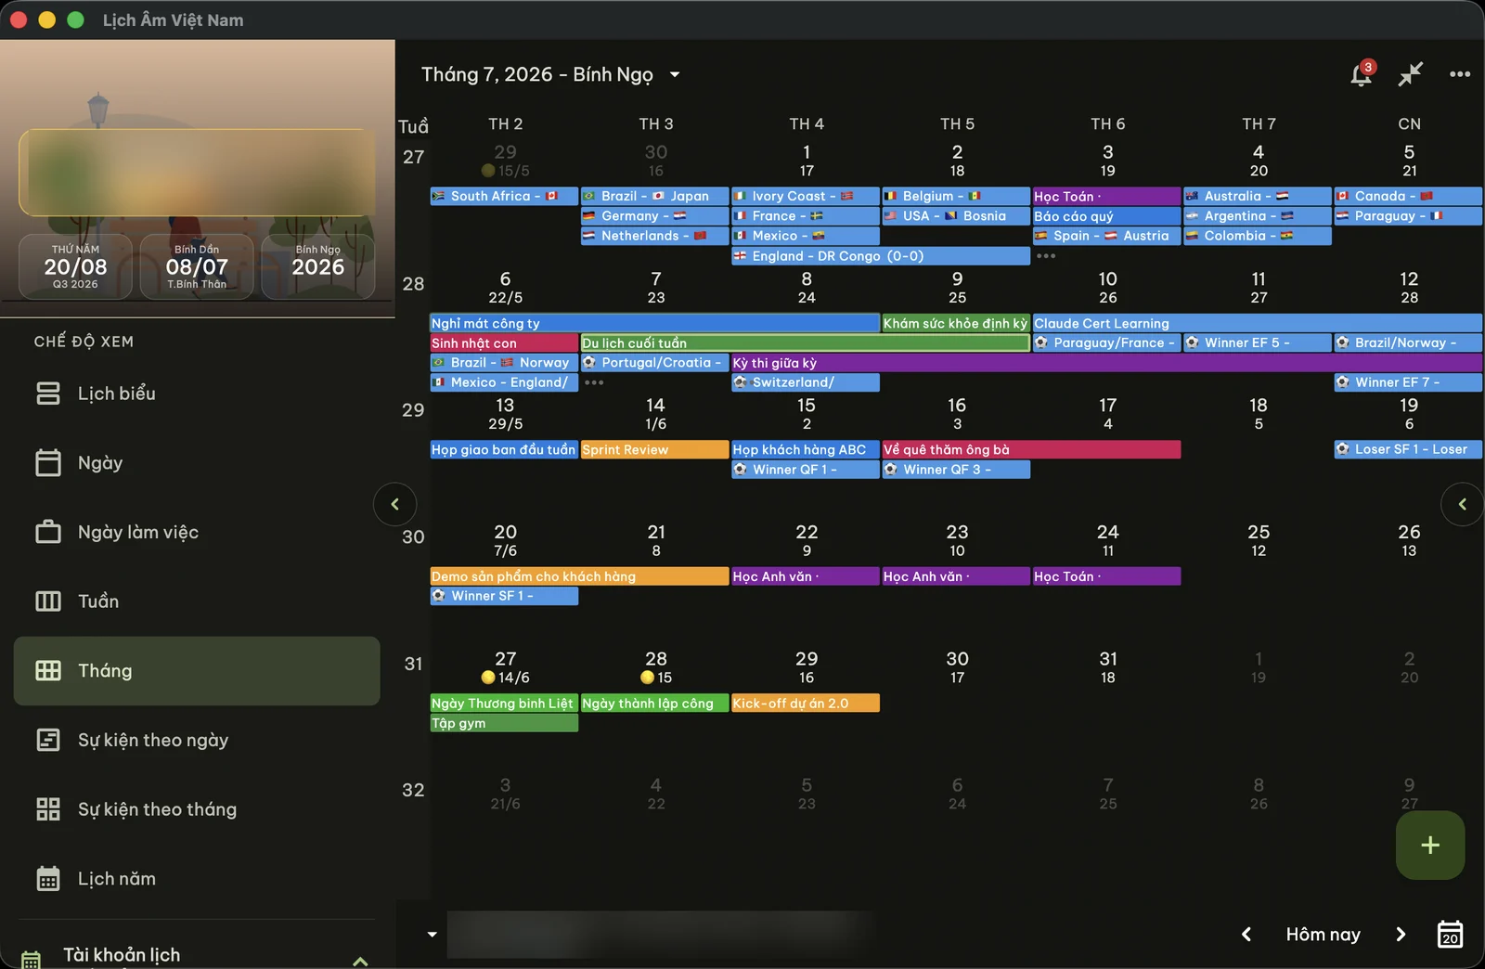Open the Tập gym event

504,723
